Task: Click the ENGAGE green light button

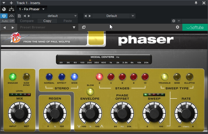Action: 13,77
